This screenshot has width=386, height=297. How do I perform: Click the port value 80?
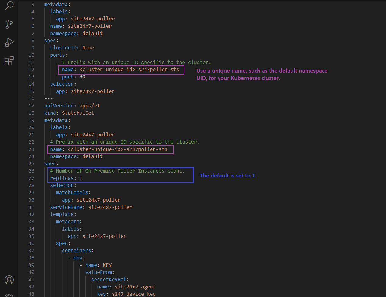(x=82, y=77)
